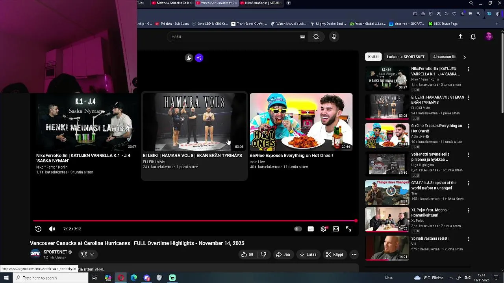
Task: Replay the video with the replay icon
Action: (x=38, y=229)
